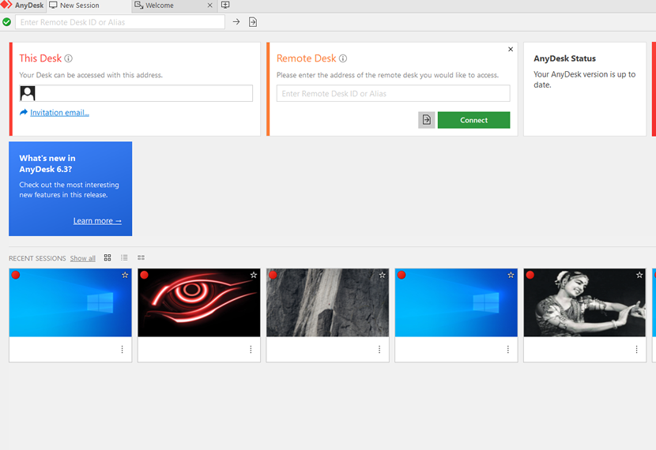Open options menu for grey rock session
The height and width of the screenshot is (450, 656).
(379, 349)
